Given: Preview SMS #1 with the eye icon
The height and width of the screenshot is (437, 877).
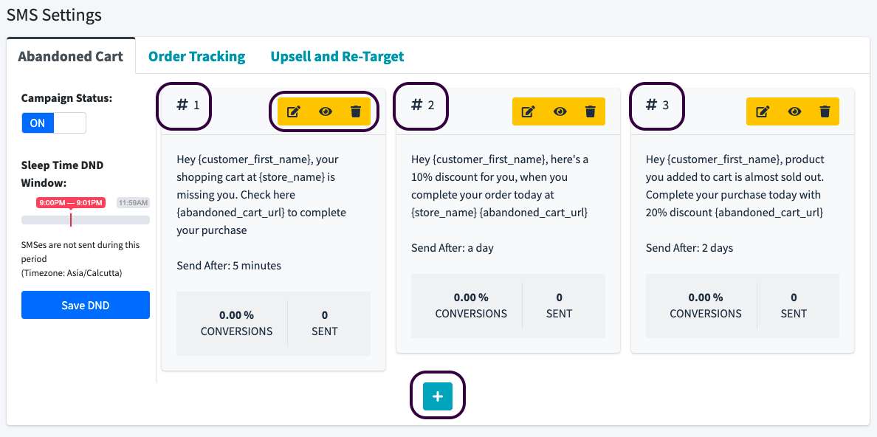Looking at the screenshot, I should (x=326, y=111).
